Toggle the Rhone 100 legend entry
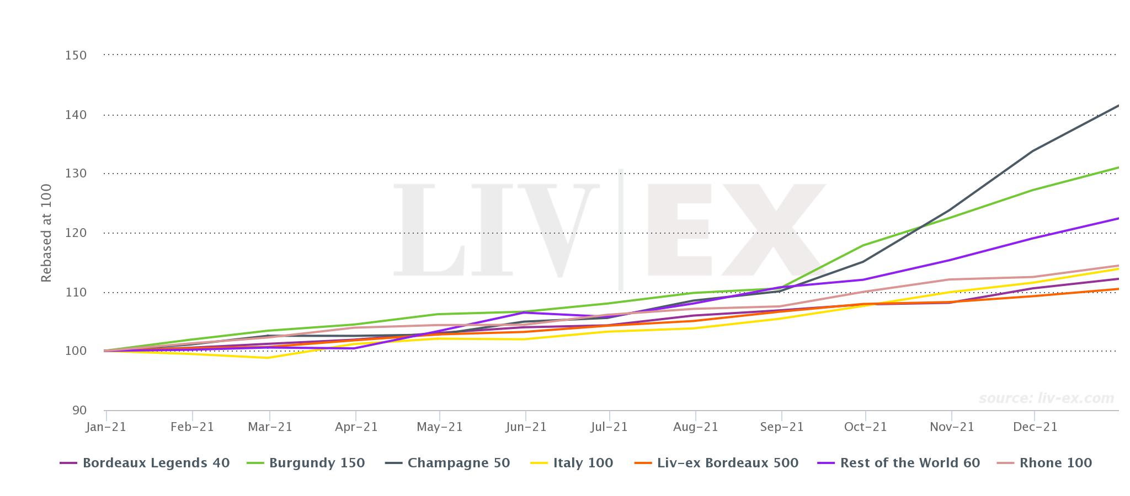The image size is (1130, 496). click(x=1044, y=463)
